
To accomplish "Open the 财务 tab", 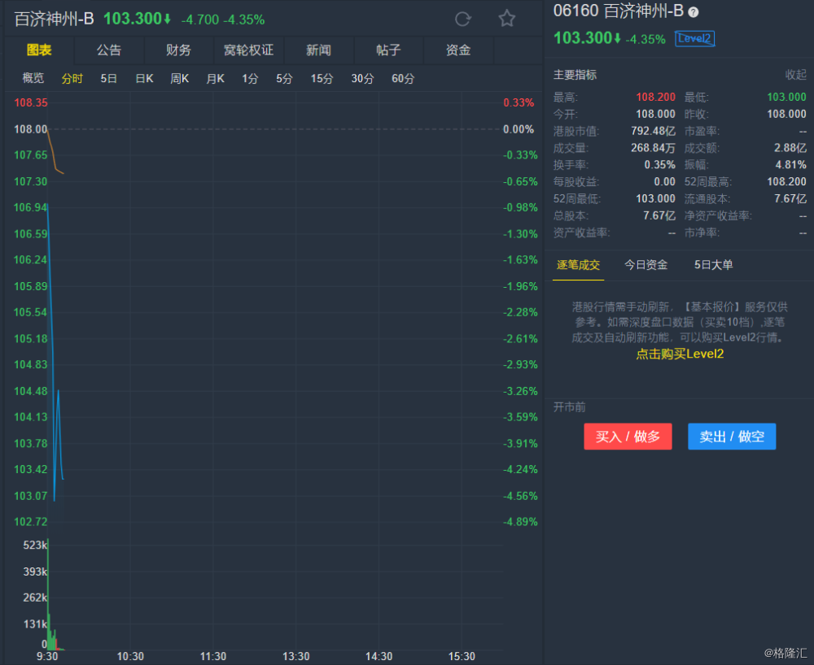I will pyautogui.click(x=178, y=50).
